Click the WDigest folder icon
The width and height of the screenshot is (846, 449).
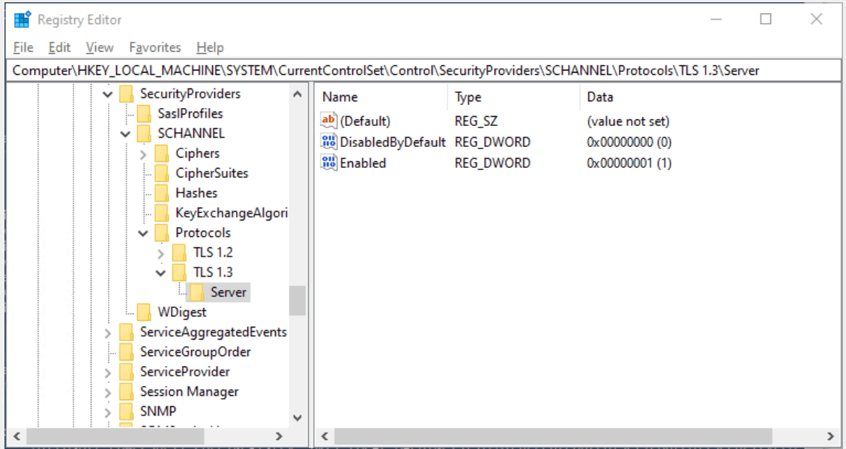click(145, 312)
